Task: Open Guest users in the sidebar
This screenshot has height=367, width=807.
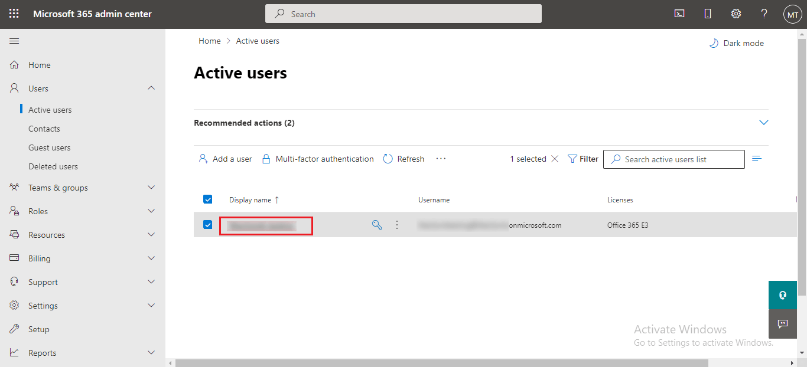Action: [x=49, y=148]
